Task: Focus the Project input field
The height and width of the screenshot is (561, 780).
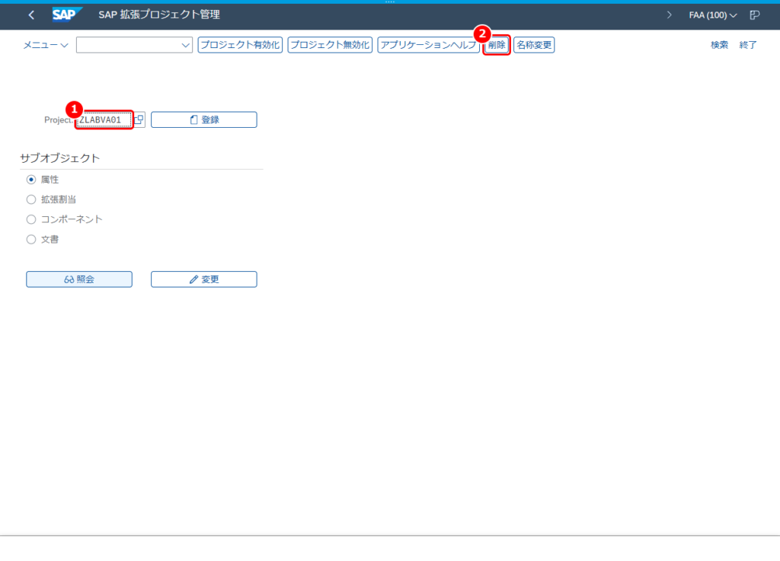Action: click(104, 120)
